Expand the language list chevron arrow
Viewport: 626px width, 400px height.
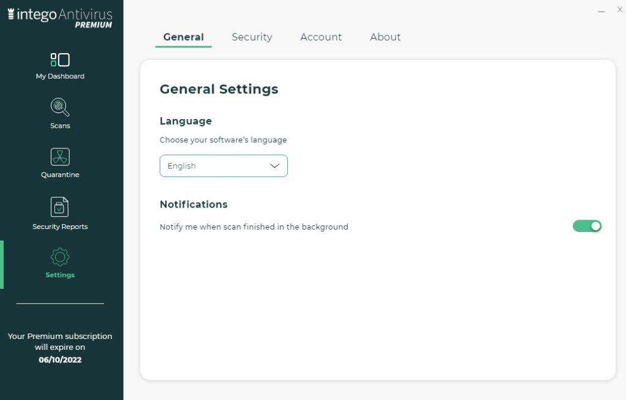pyautogui.click(x=274, y=165)
